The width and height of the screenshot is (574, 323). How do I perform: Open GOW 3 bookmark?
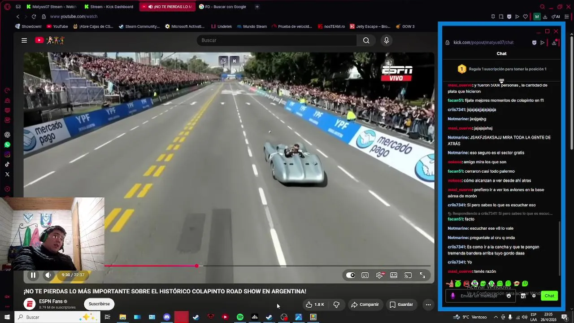[x=405, y=26]
